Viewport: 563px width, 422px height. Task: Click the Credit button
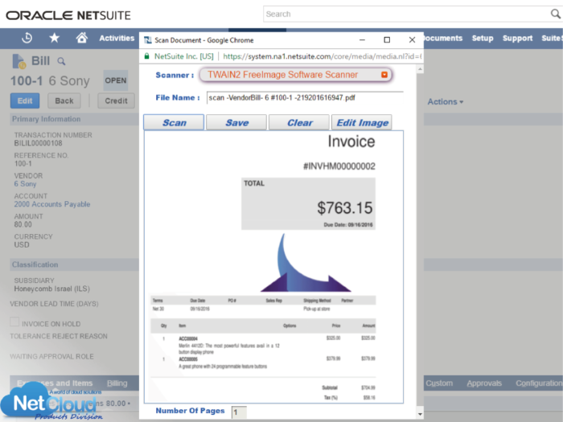pyautogui.click(x=116, y=100)
